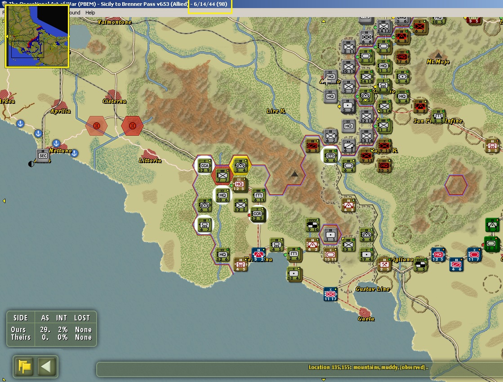Select the green 5-14 infantry regiment

point(384,107)
